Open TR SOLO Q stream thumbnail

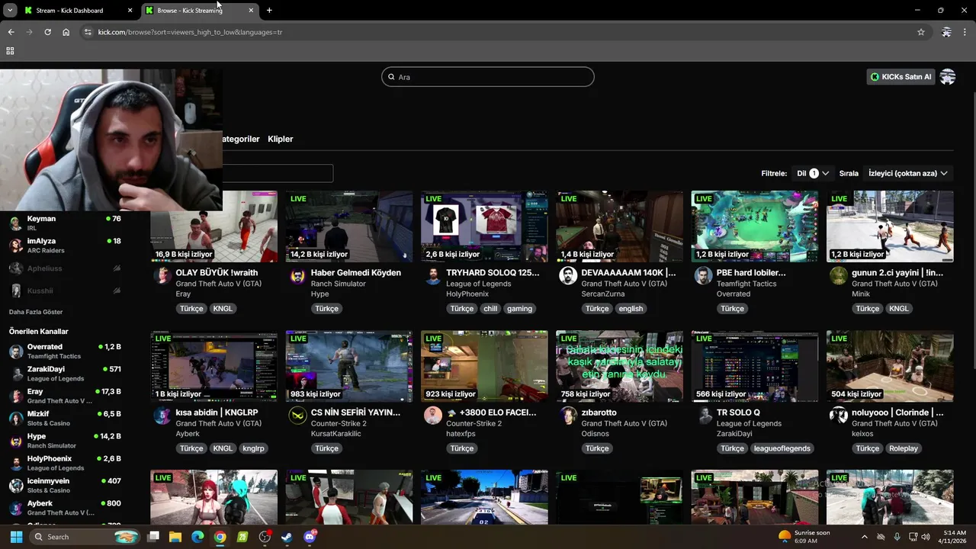point(755,366)
